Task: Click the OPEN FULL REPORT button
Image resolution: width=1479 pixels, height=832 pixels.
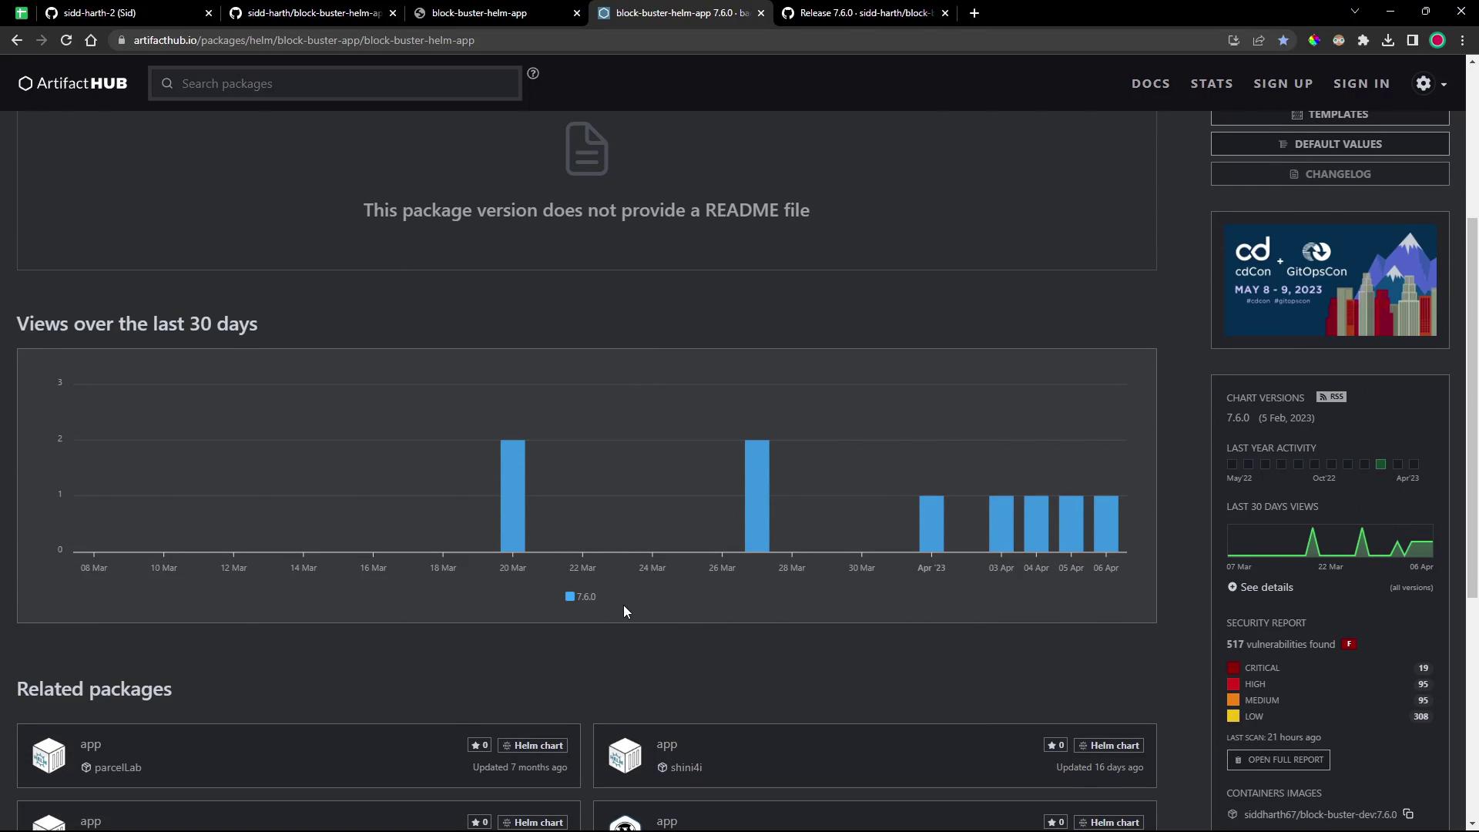Action: [x=1278, y=760]
